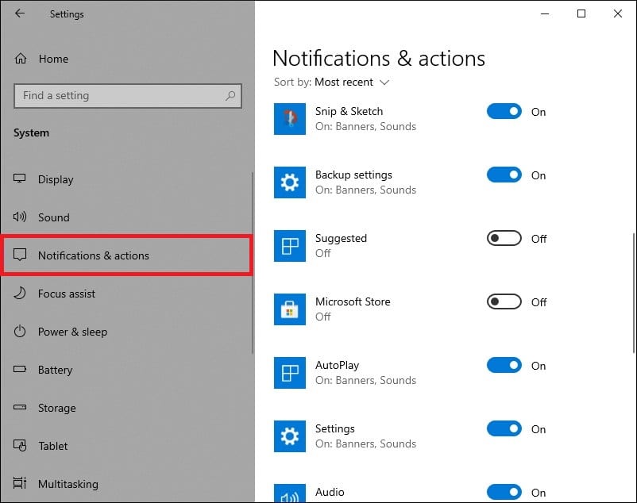
Task: Enable Microsoft Store notifications toggle
Action: pos(504,301)
